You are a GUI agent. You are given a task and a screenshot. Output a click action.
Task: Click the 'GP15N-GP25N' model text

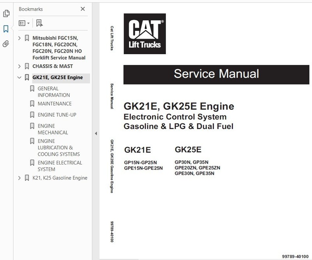tap(140, 163)
